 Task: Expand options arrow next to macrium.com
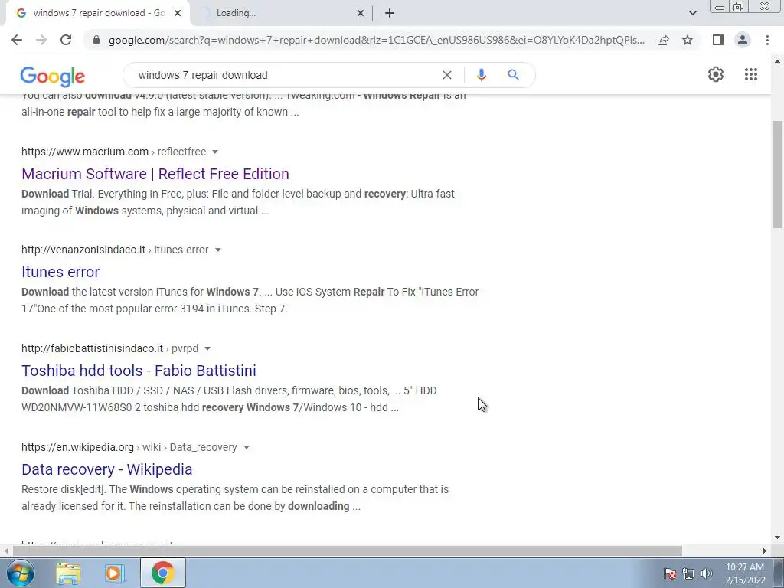[215, 152]
